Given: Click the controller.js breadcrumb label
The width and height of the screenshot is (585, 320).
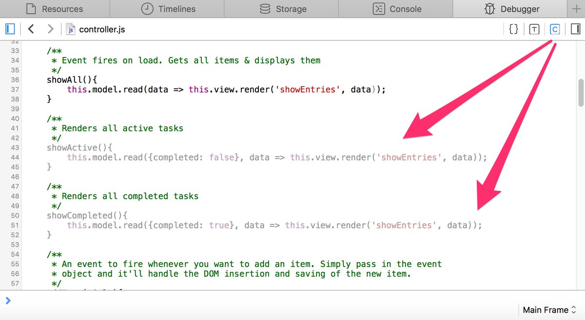Looking at the screenshot, I should click(102, 29).
